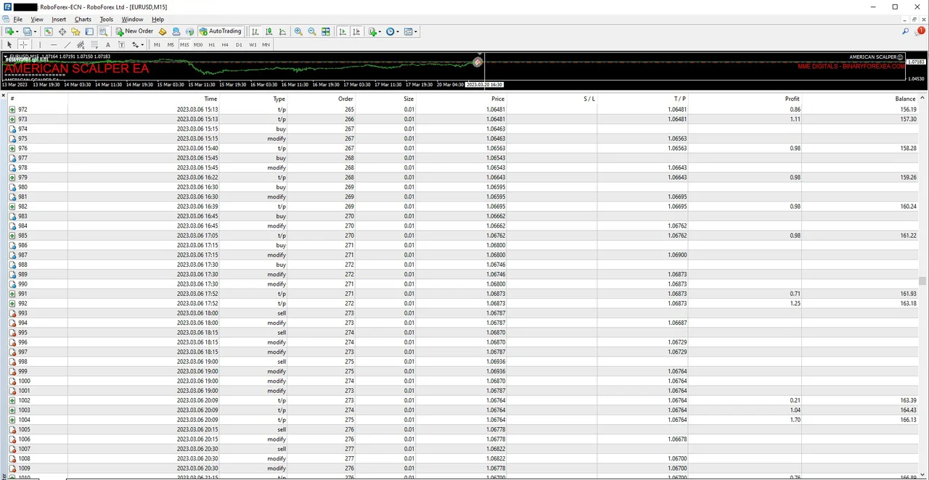Tile windows with the grid icon

(326, 31)
